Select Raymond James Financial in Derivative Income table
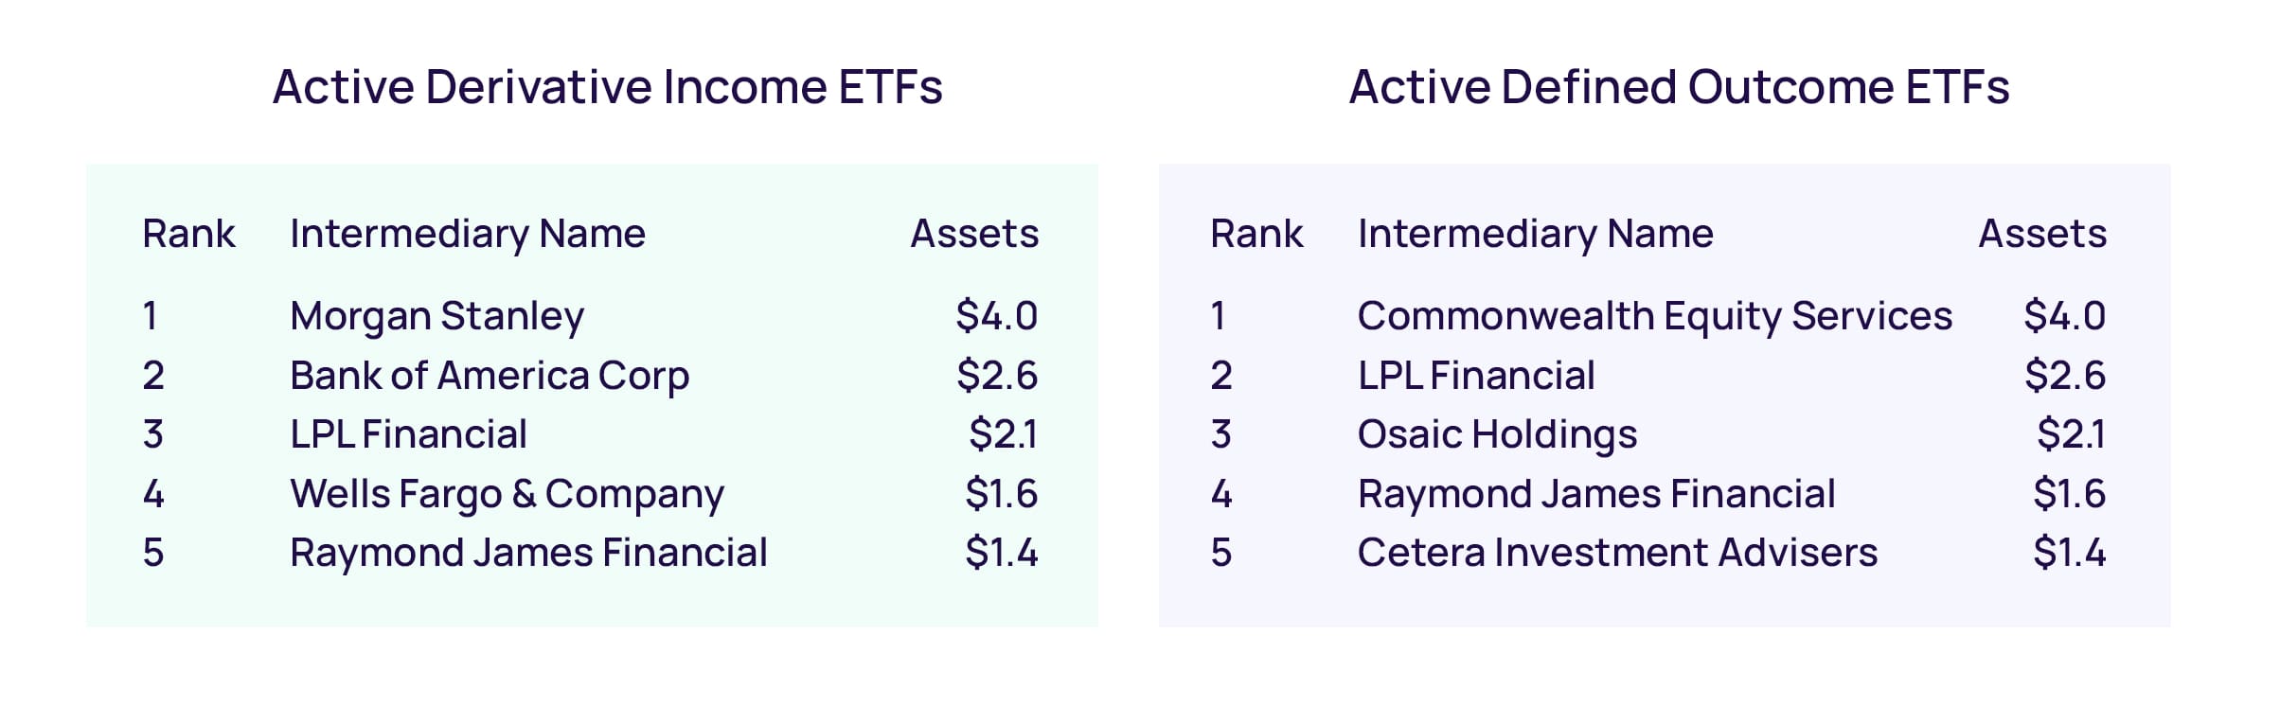The width and height of the screenshot is (2280, 706). (x=528, y=553)
